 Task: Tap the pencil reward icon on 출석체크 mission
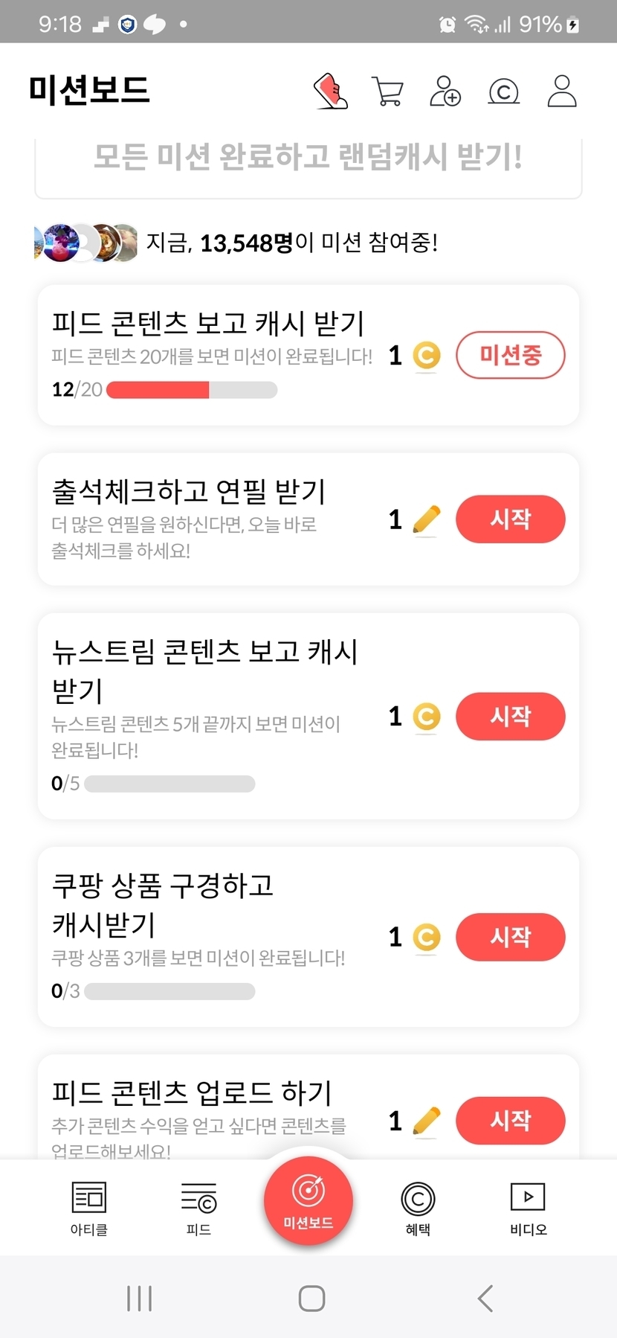[426, 519]
